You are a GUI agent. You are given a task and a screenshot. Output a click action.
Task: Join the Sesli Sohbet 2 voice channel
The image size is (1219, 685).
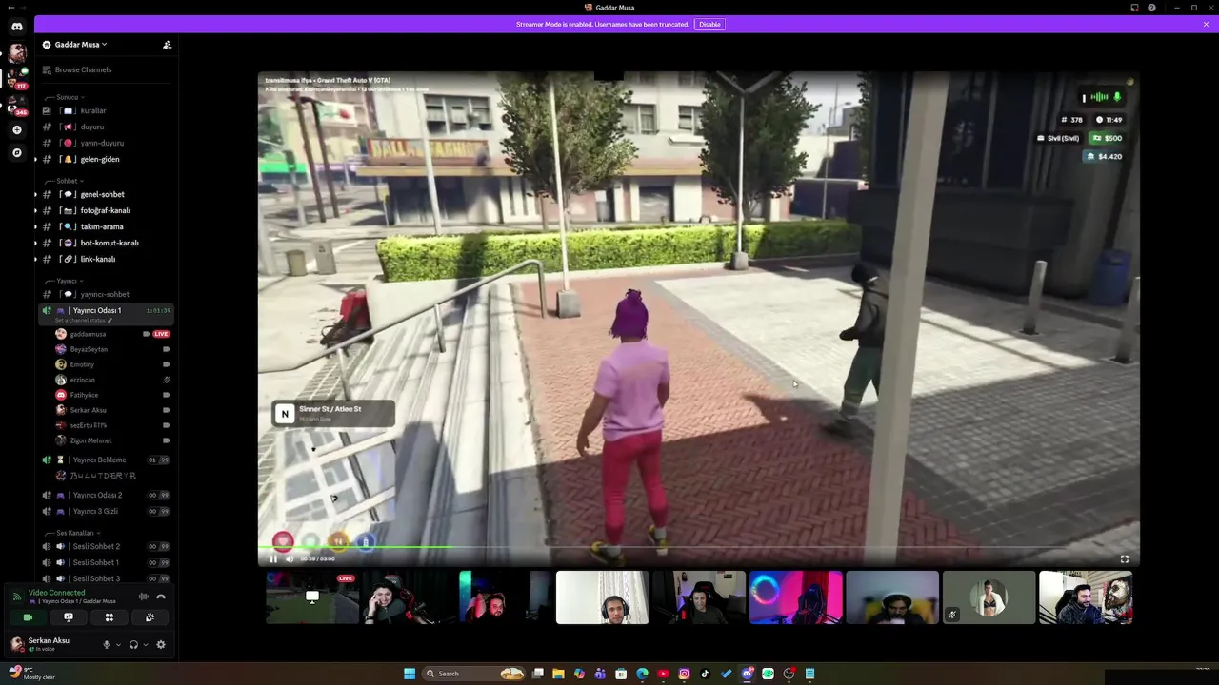tap(105, 546)
